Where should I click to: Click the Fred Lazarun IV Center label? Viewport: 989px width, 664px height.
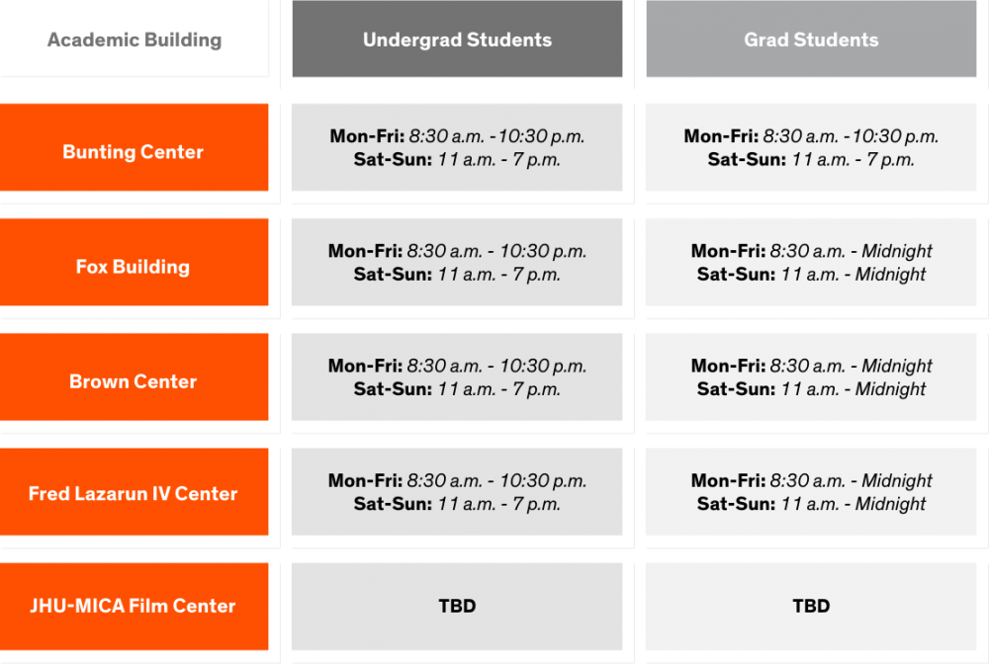pos(134,492)
